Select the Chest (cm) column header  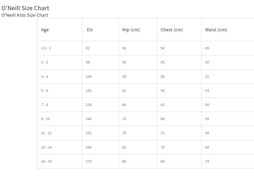click(x=179, y=30)
